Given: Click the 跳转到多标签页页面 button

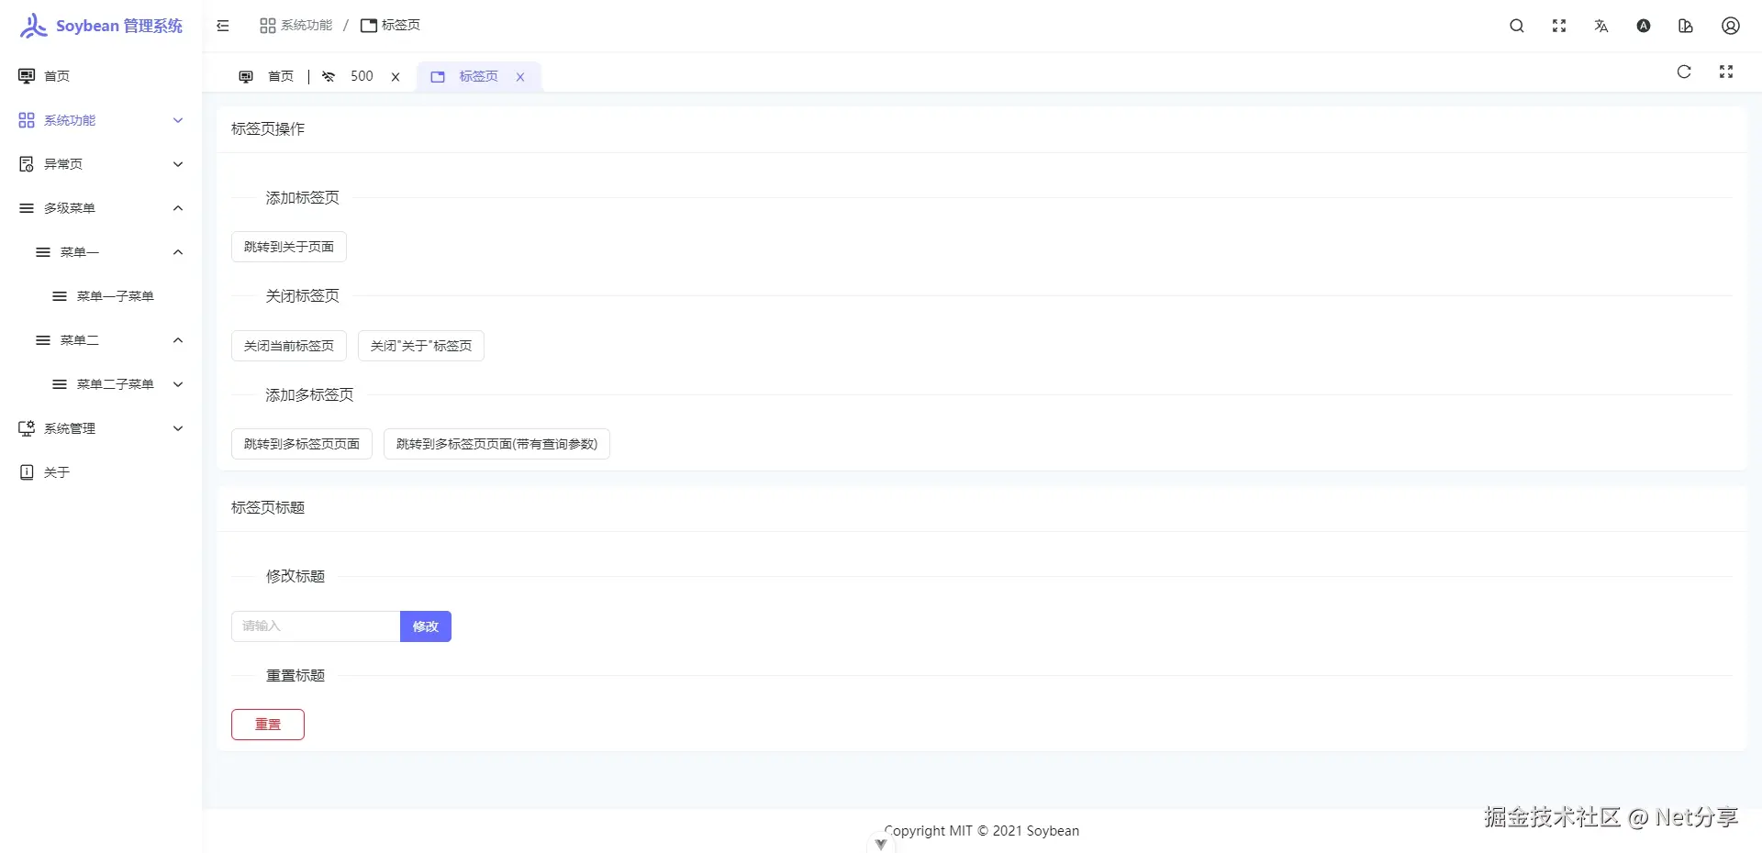Looking at the screenshot, I should (302, 444).
